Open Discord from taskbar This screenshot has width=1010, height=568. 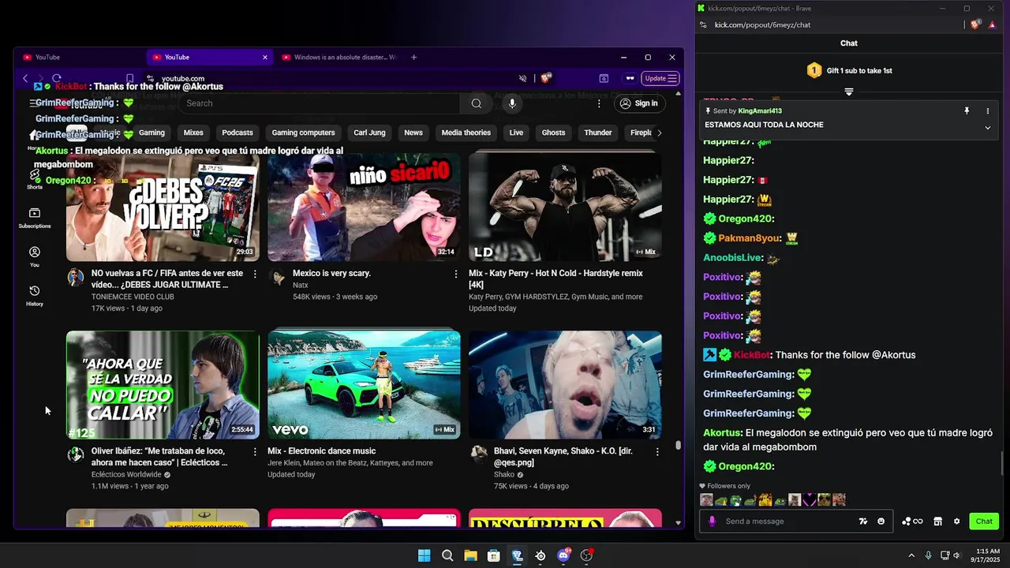[x=563, y=555]
